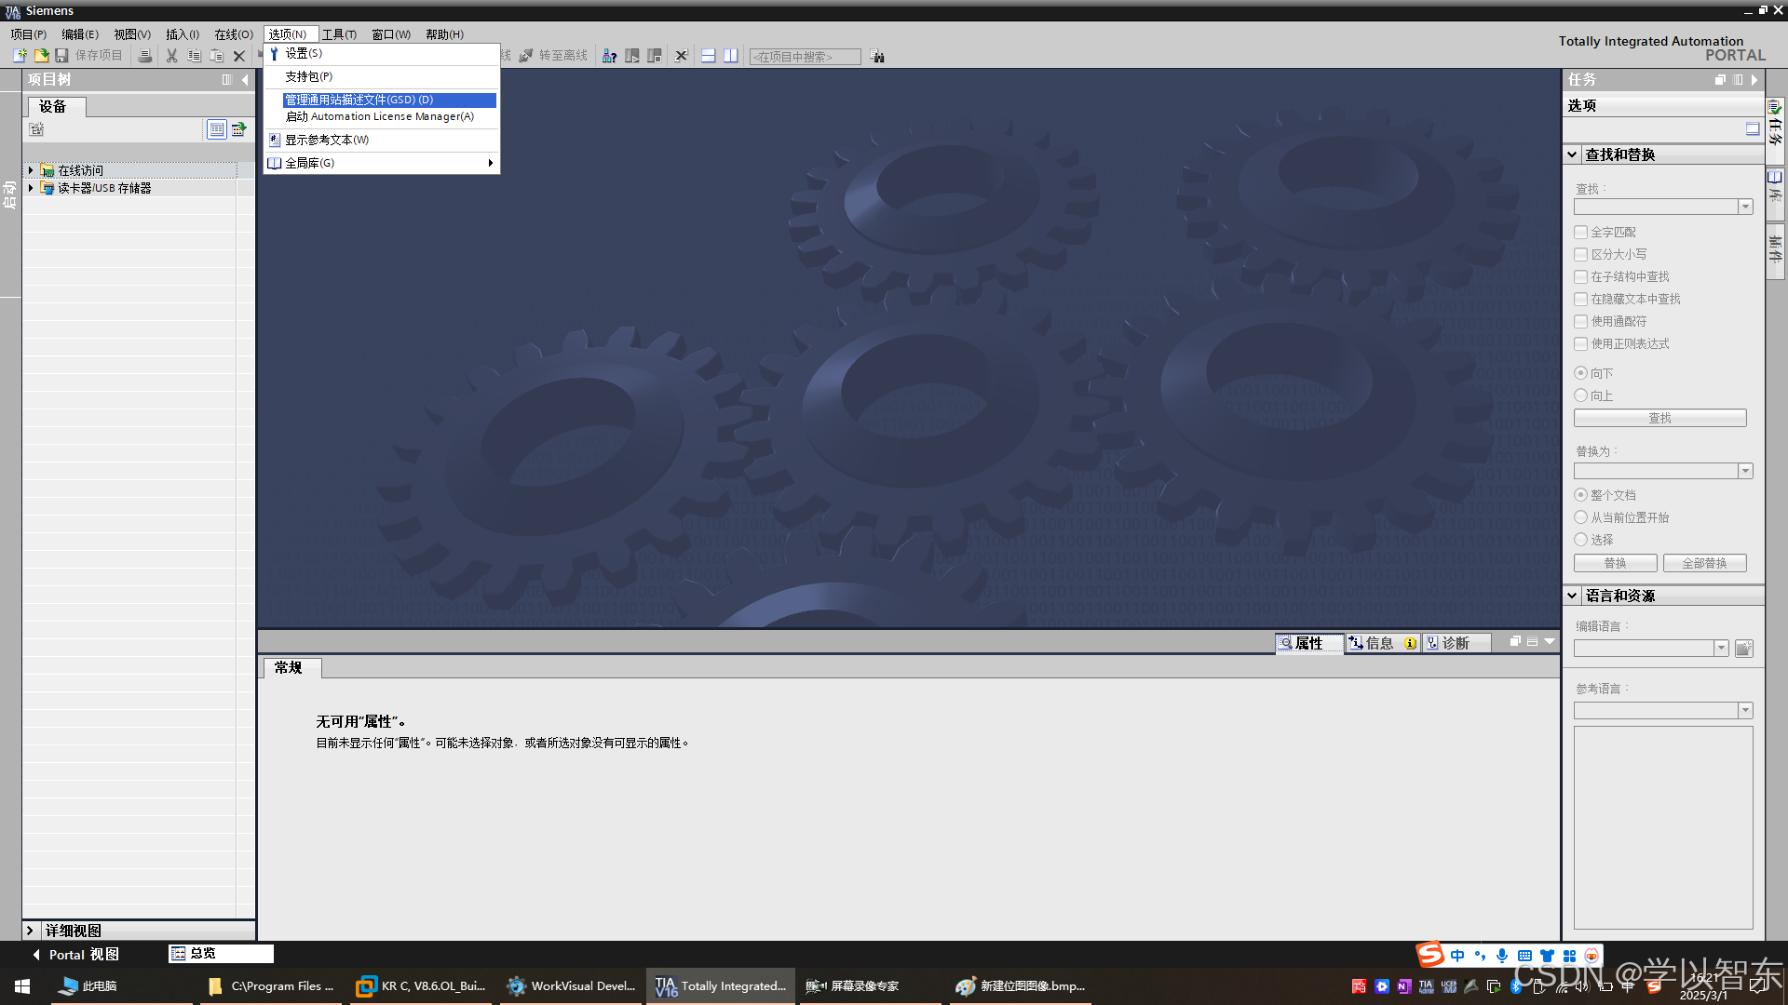Enable the 全字匹配 checkbox
Viewport: 1788px width, 1005px height.
click(x=1580, y=232)
